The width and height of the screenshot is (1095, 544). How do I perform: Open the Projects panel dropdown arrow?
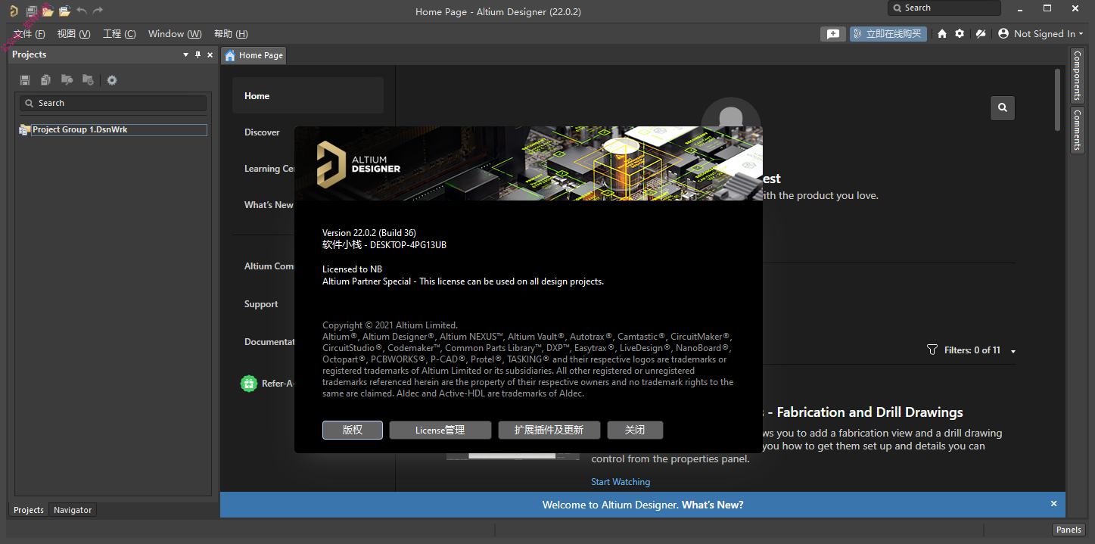(x=186, y=54)
